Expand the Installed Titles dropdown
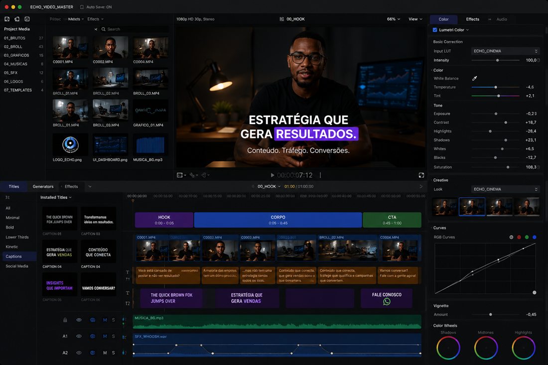 click(56, 197)
